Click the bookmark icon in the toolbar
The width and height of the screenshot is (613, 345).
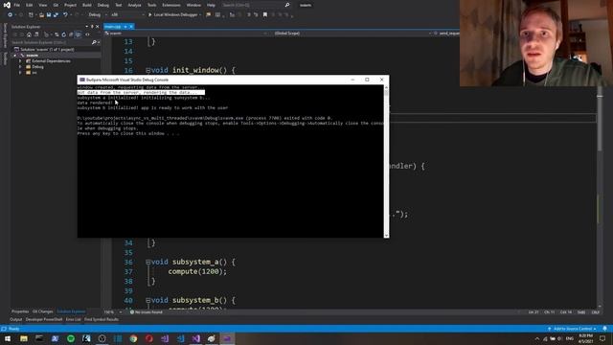pos(265,15)
